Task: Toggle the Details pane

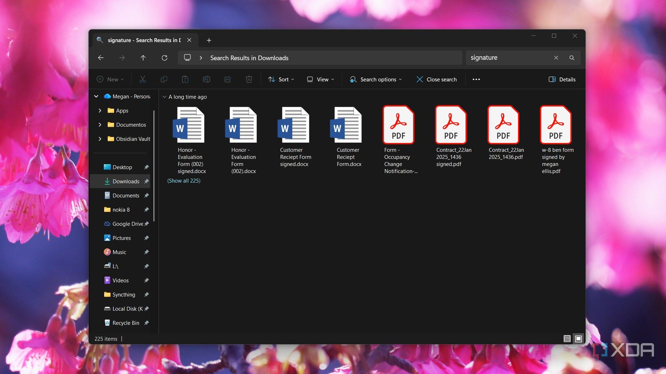Action: coord(562,79)
